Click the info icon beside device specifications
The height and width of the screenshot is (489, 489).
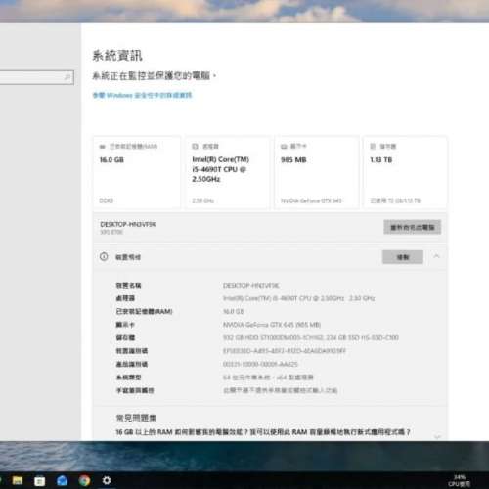pyautogui.click(x=104, y=256)
